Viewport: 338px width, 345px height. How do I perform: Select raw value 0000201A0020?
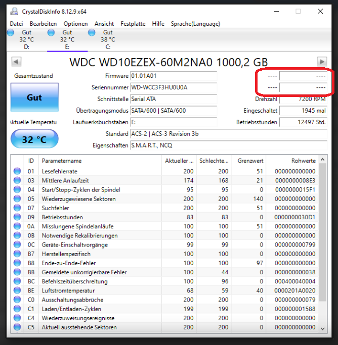point(295,290)
